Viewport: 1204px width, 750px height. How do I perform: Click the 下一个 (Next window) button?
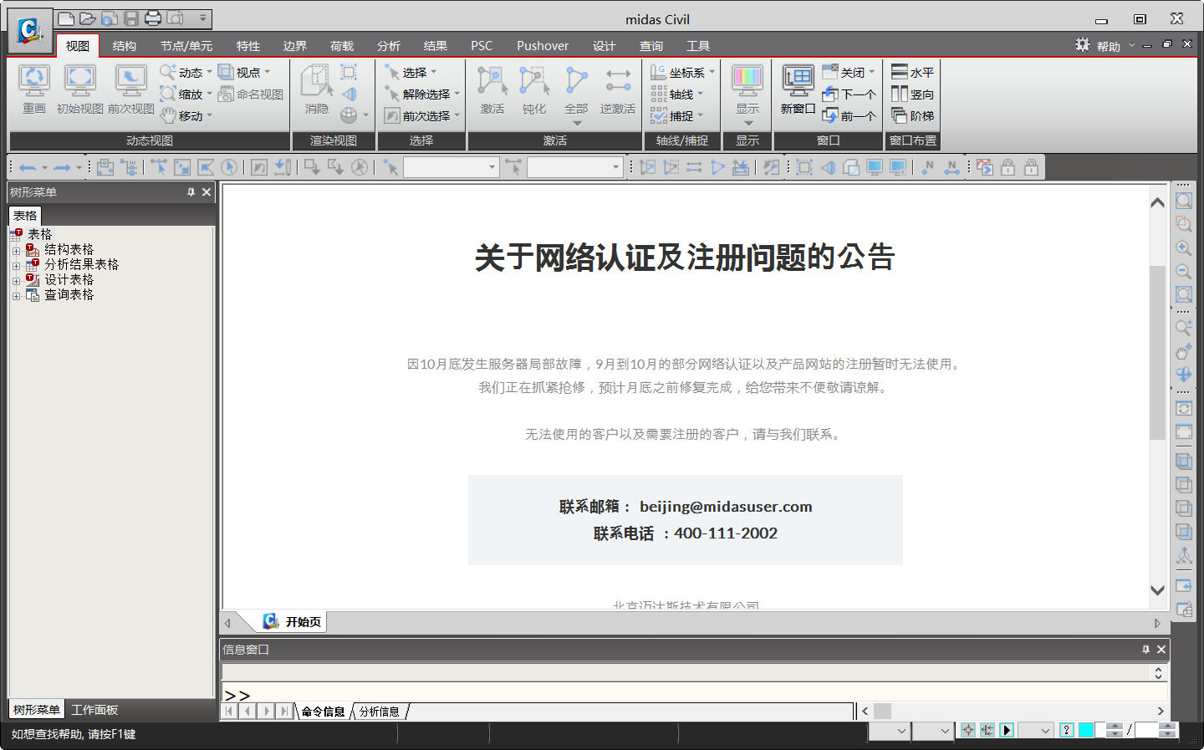pos(849,94)
